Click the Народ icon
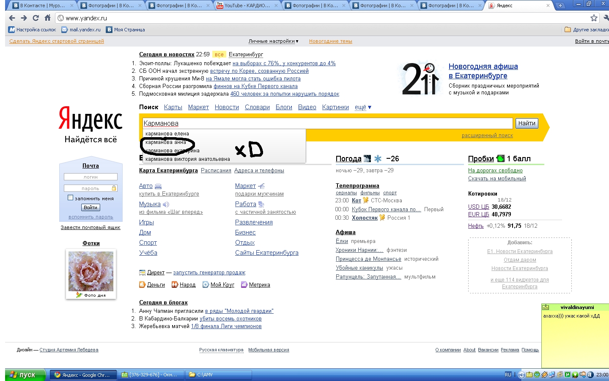Image resolution: width=609 pixels, height=381 pixels. pyautogui.click(x=175, y=285)
